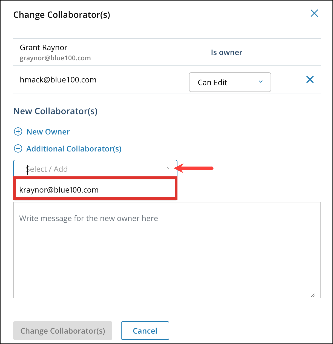333x344 pixels.
Task: Click the red arrow pointing at Select / Add
Action: (x=194, y=168)
